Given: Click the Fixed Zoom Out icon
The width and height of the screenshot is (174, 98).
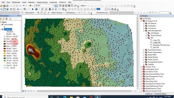Looking at the screenshot, I should (x=14, y=9).
